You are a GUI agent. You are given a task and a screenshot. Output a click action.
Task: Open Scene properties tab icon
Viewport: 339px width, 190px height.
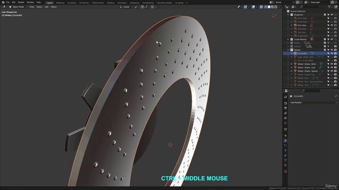[286, 118]
